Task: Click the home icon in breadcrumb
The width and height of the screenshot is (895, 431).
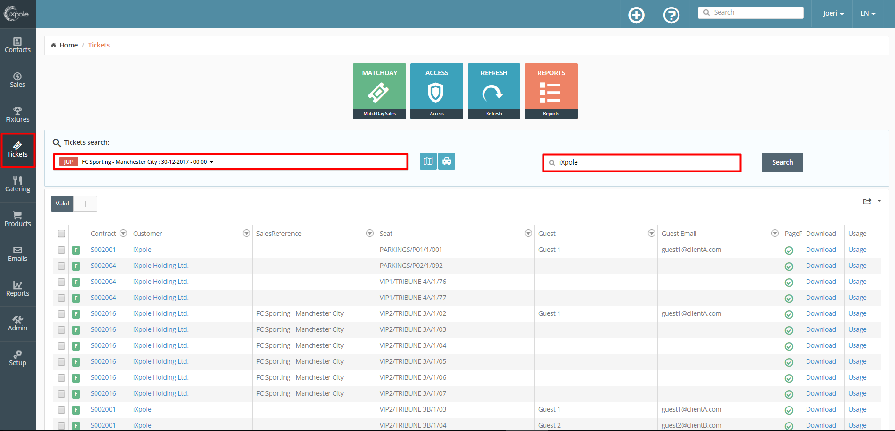Action: point(53,45)
